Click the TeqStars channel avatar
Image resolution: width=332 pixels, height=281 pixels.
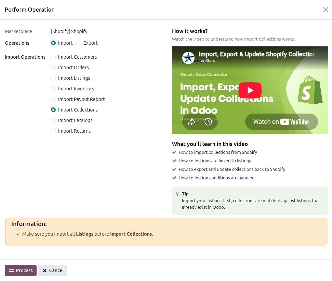coord(188,58)
